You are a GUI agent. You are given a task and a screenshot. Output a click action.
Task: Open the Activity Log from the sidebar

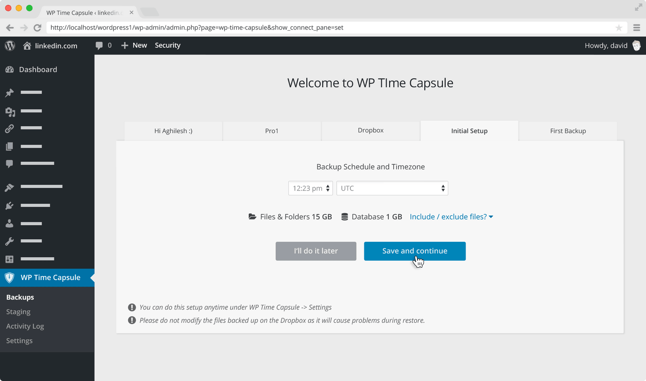[x=25, y=326]
